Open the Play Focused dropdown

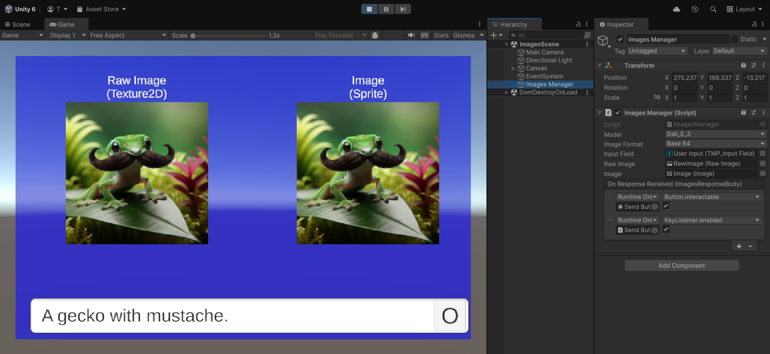pos(340,35)
